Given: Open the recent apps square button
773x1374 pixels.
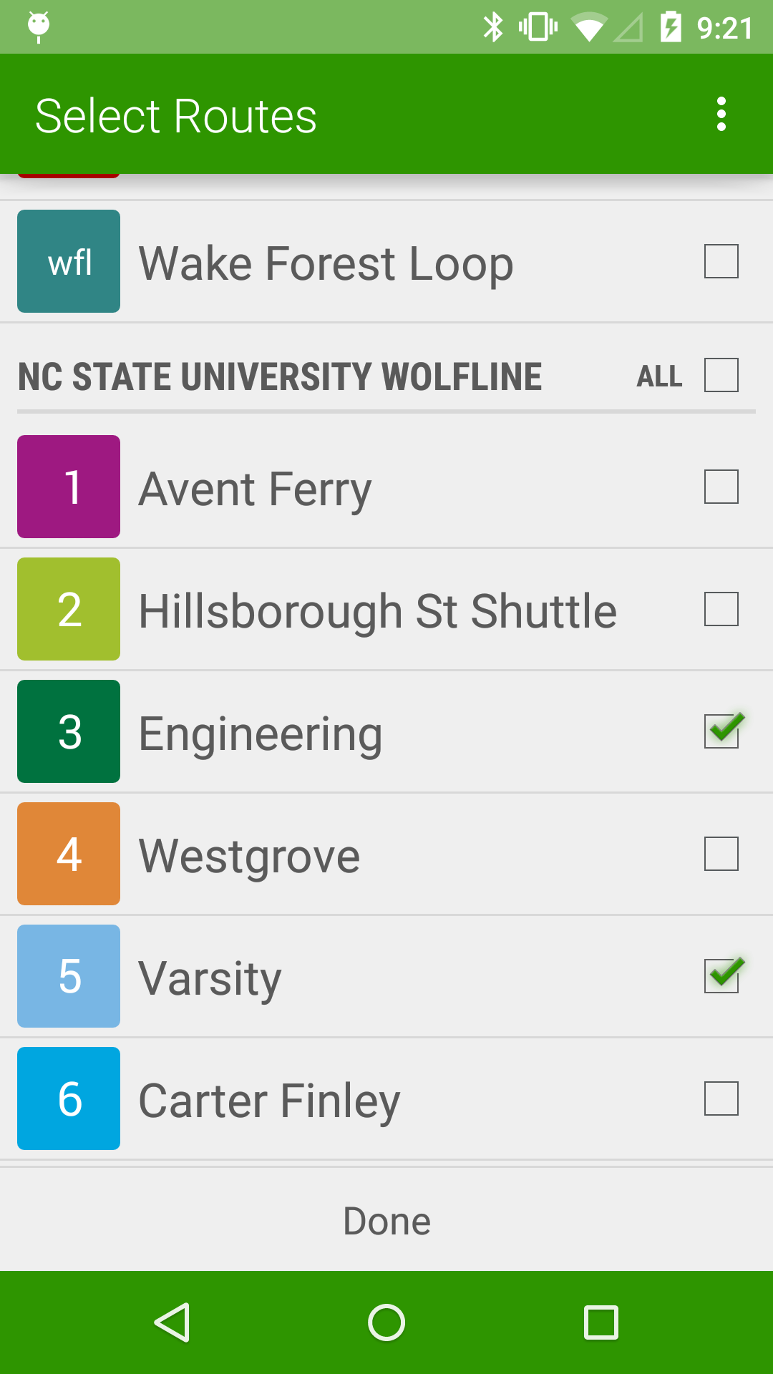Looking at the screenshot, I should pyautogui.click(x=601, y=1322).
